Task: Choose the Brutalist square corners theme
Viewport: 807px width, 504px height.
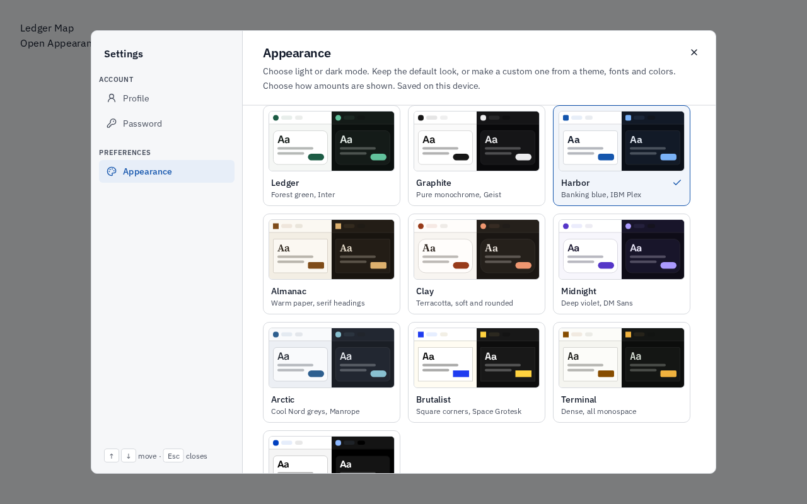Action: (x=477, y=372)
